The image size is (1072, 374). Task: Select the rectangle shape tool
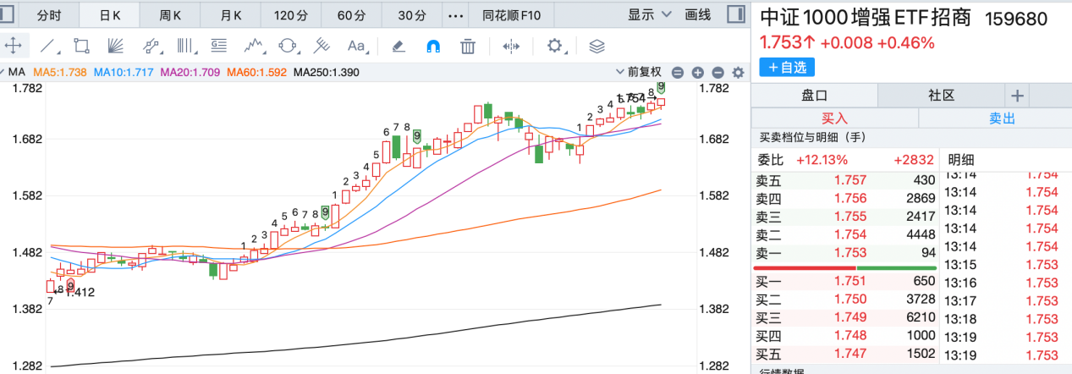click(82, 46)
